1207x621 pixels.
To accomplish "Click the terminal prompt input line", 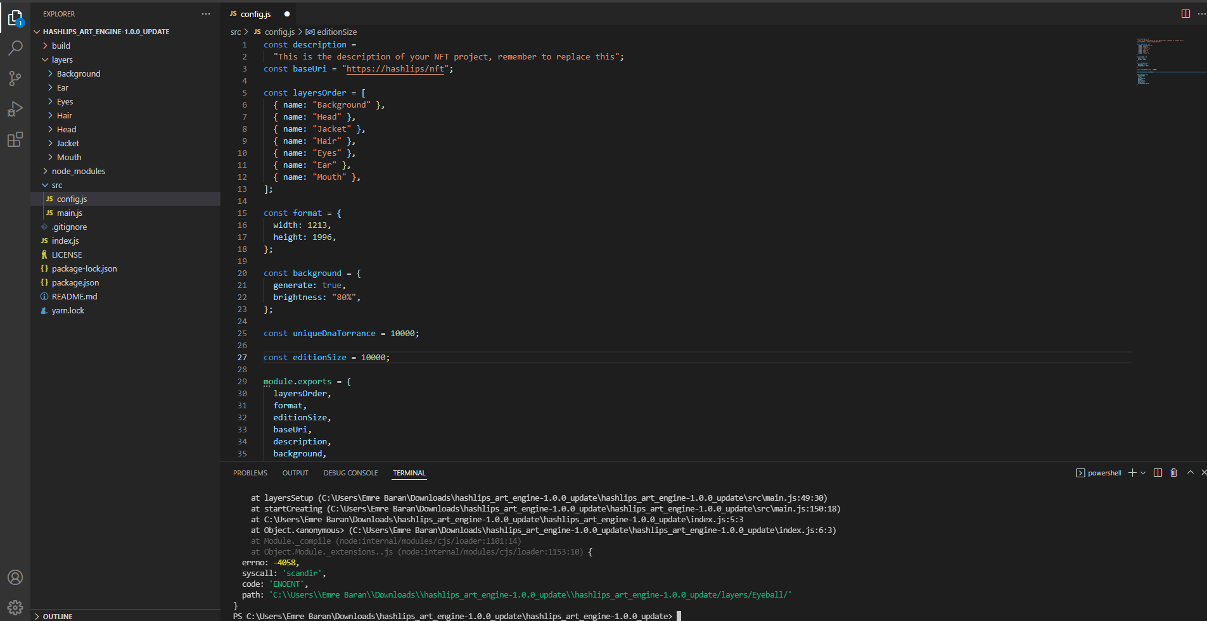I will tap(456, 616).
